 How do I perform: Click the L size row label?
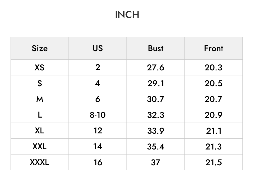[40, 115]
